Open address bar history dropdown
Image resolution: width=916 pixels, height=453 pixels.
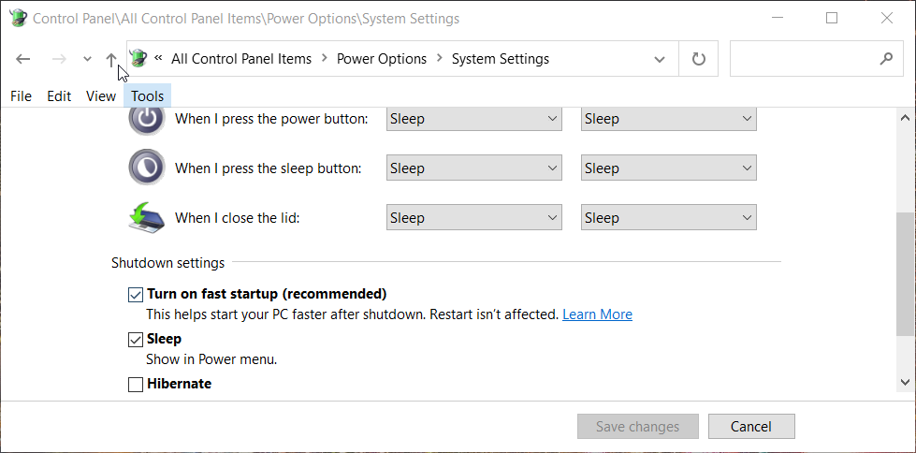pyautogui.click(x=660, y=59)
